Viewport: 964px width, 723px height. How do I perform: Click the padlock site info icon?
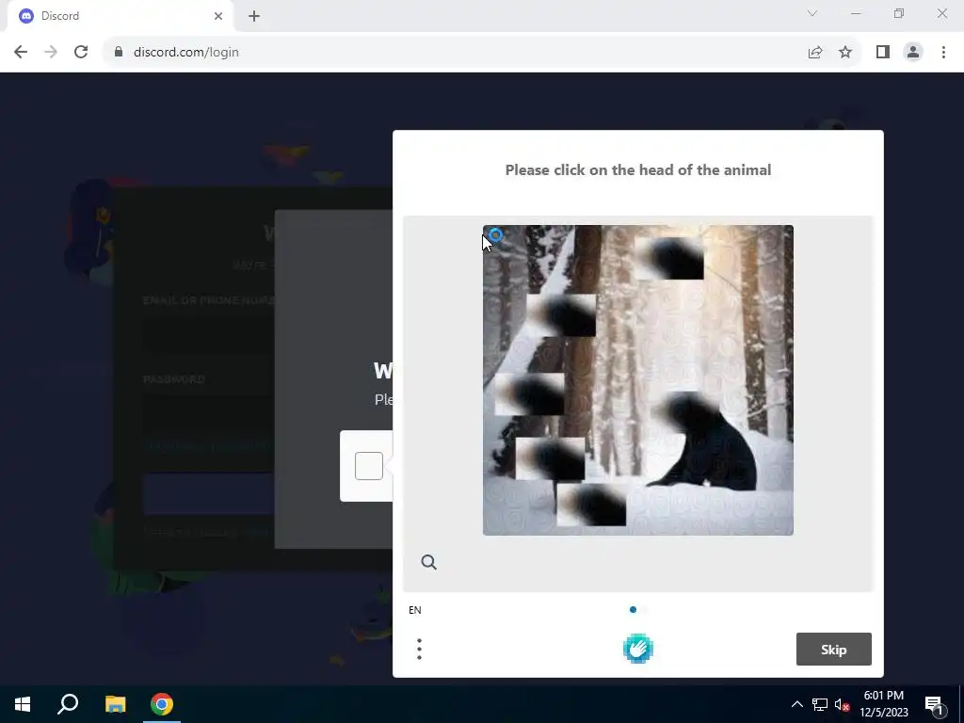click(x=119, y=53)
